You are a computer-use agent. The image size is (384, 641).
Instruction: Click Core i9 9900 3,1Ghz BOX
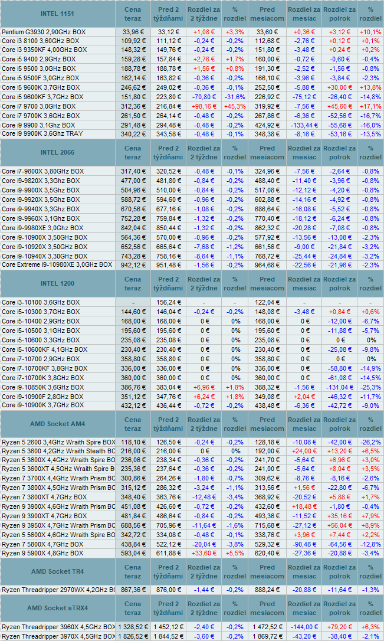[x=38, y=125]
